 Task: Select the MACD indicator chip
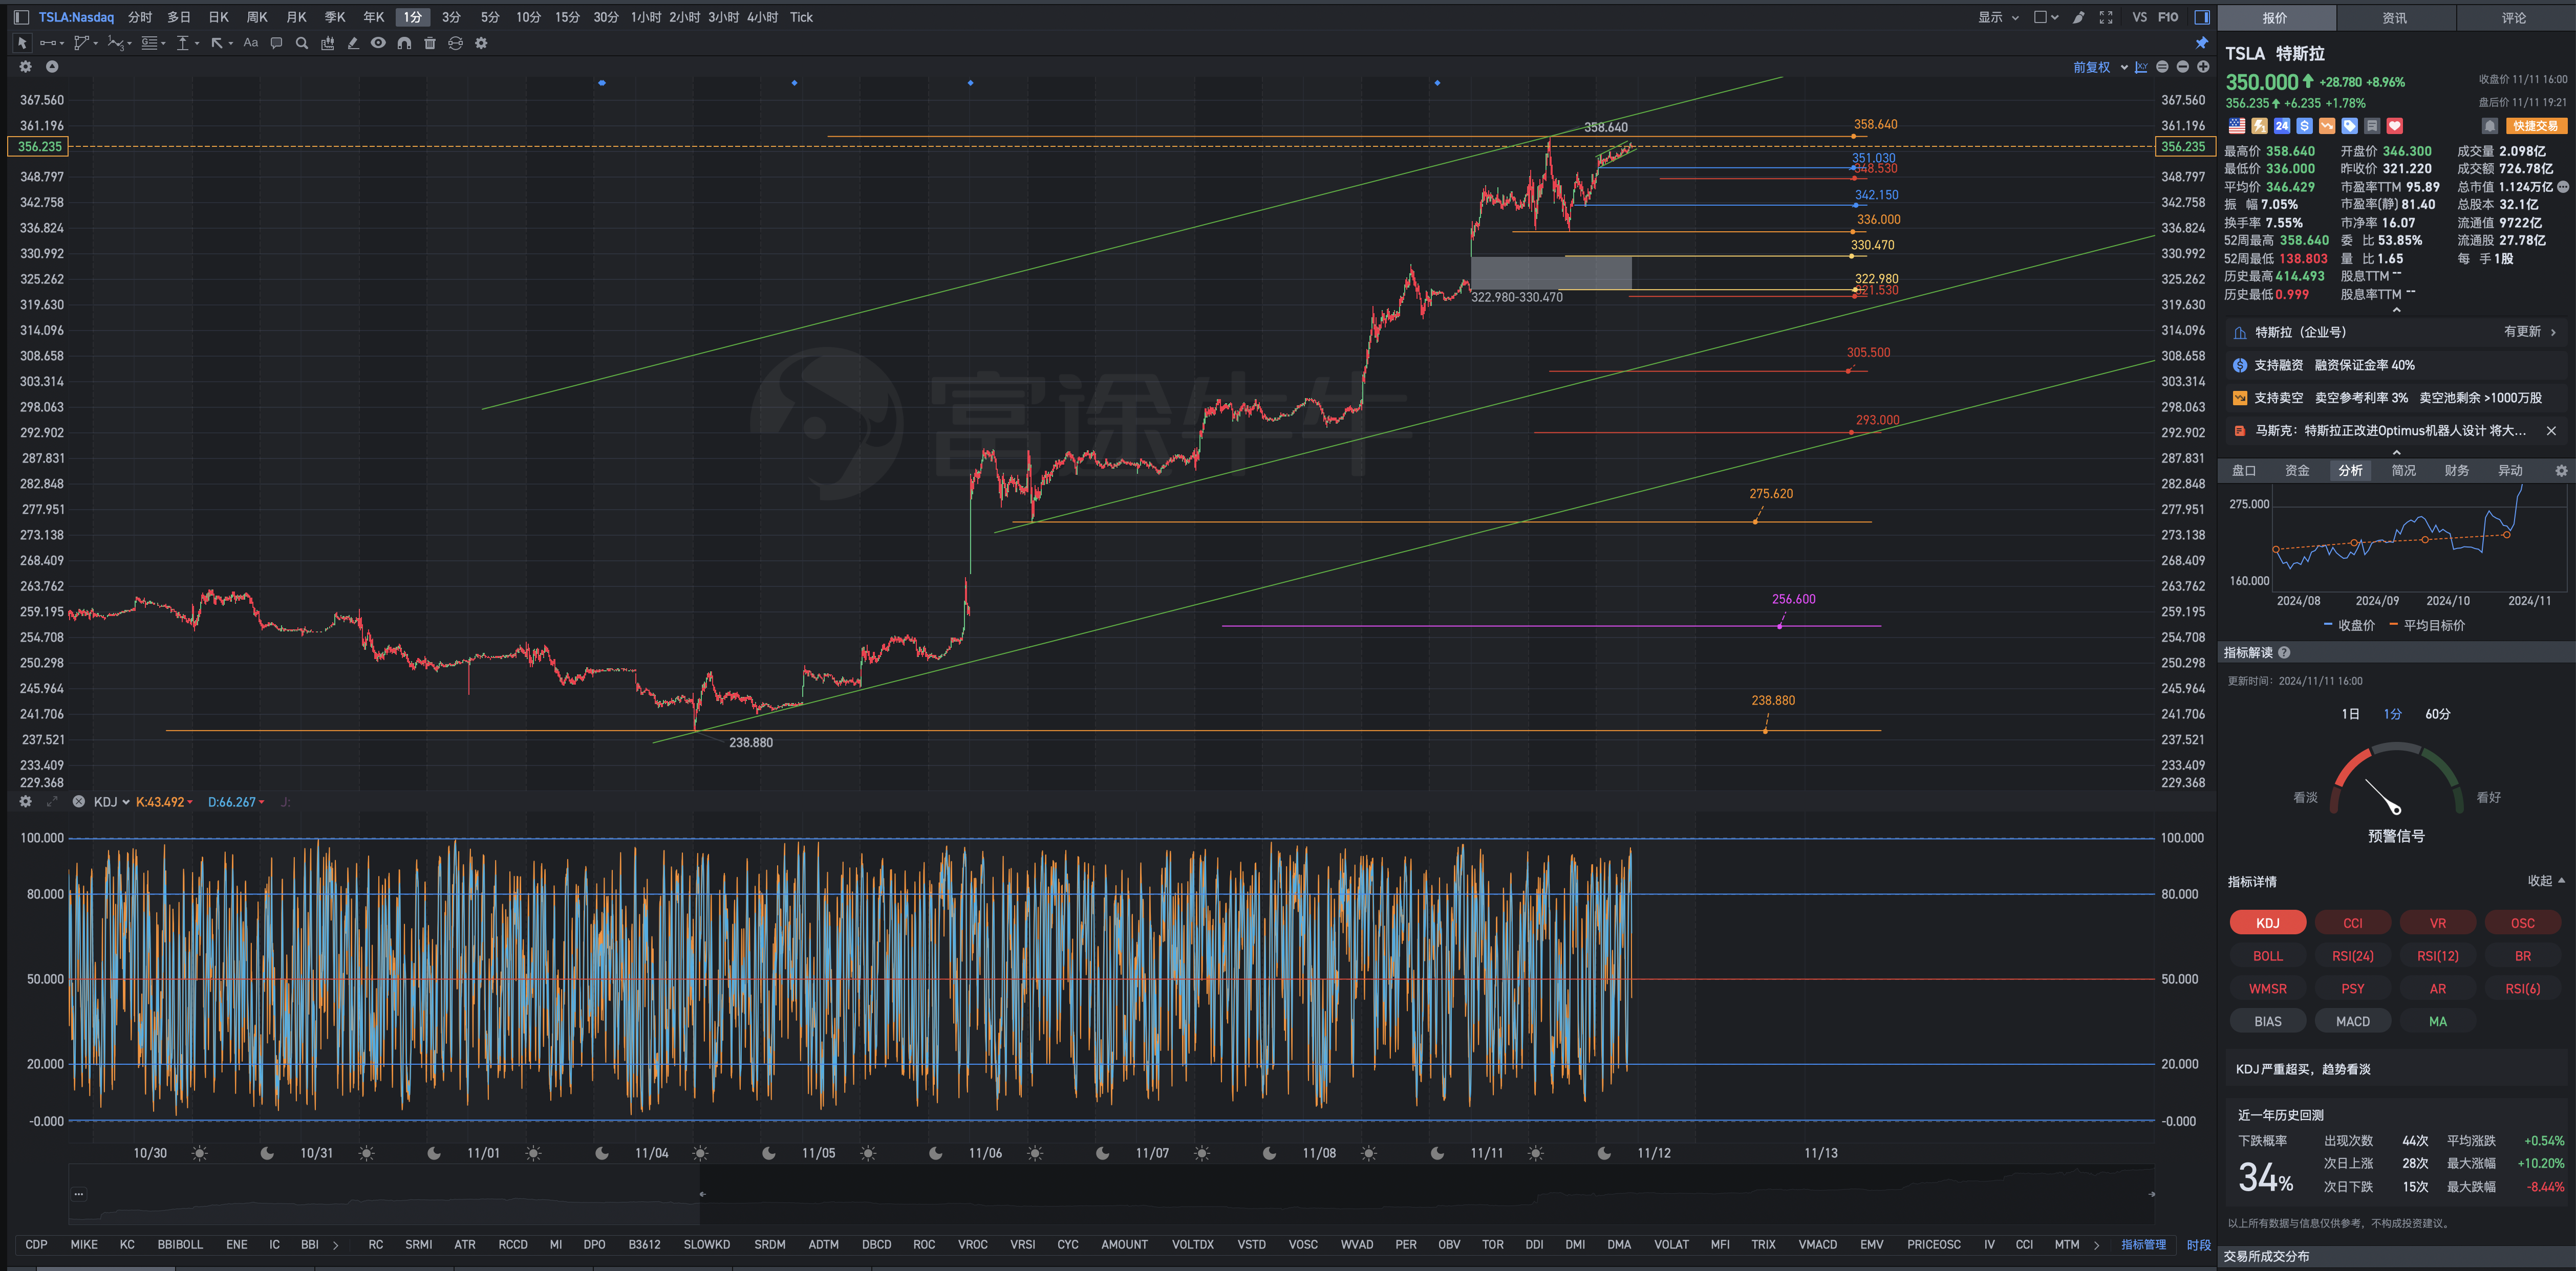coord(2352,1021)
